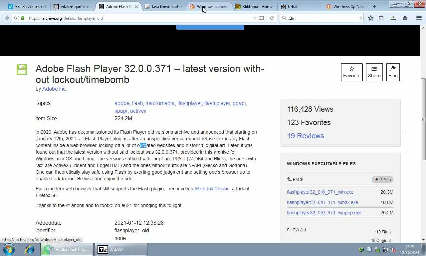The image size is (426, 256).
Task: Download flashplayer32_0r0_371_win.exe
Action: click(x=320, y=192)
